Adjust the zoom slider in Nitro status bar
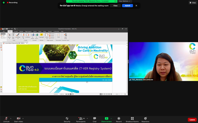Screen dimensions: 198x123 [117, 94]
